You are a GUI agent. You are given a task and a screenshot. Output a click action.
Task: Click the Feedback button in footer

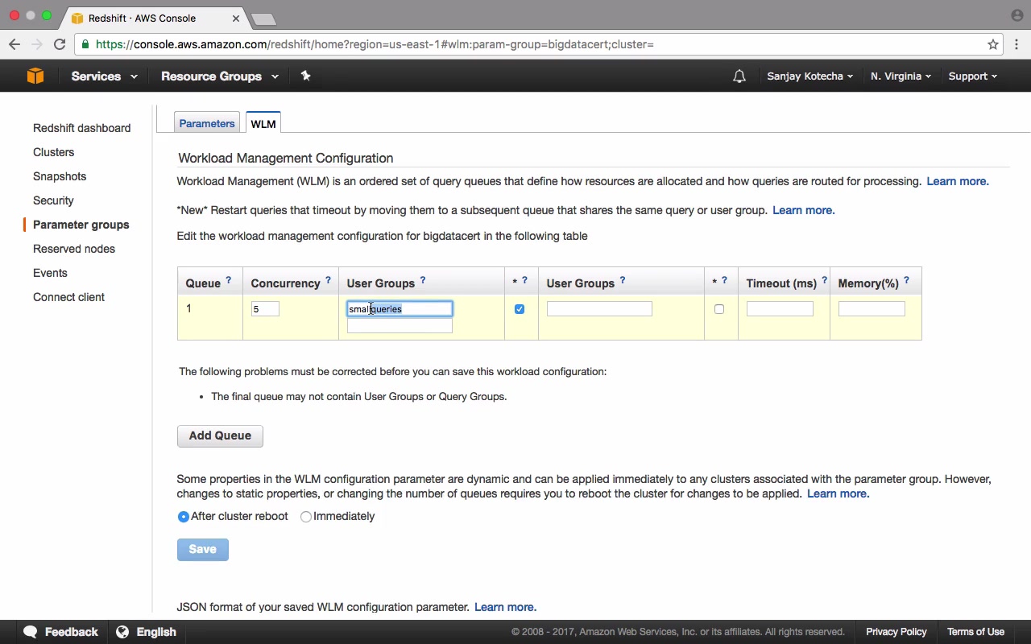point(61,632)
